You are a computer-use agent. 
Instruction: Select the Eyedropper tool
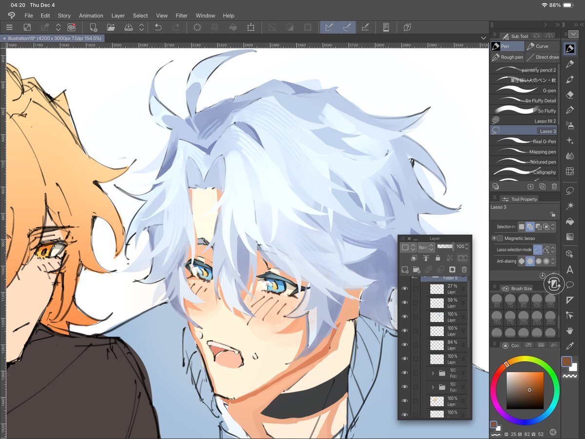(x=569, y=346)
